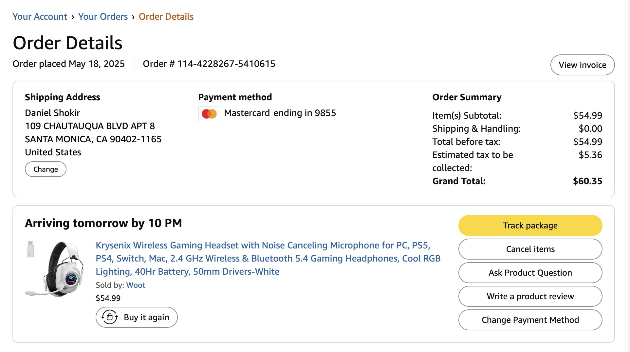Go to Your Account breadcrumb link
This screenshot has height=352, width=630.
(40, 16)
